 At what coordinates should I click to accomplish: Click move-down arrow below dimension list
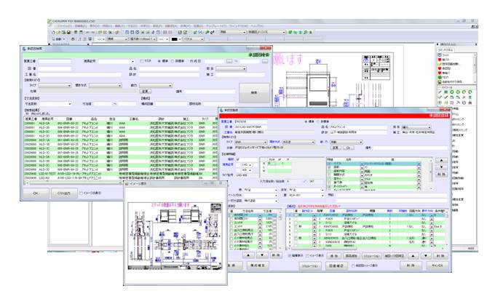[x=262, y=255]
